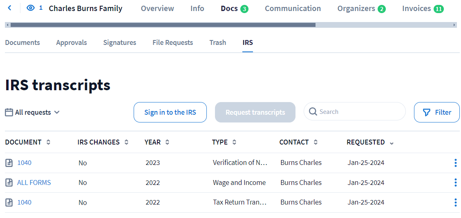
Task: Open the Filter button
Action: 436,112
